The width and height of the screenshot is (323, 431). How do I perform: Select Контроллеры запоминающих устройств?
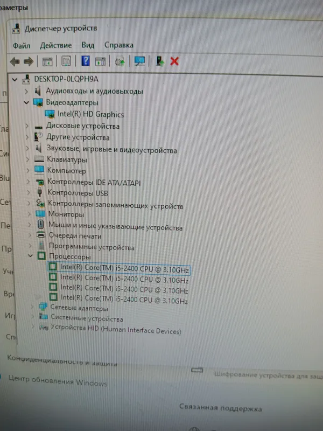(115, 205)
